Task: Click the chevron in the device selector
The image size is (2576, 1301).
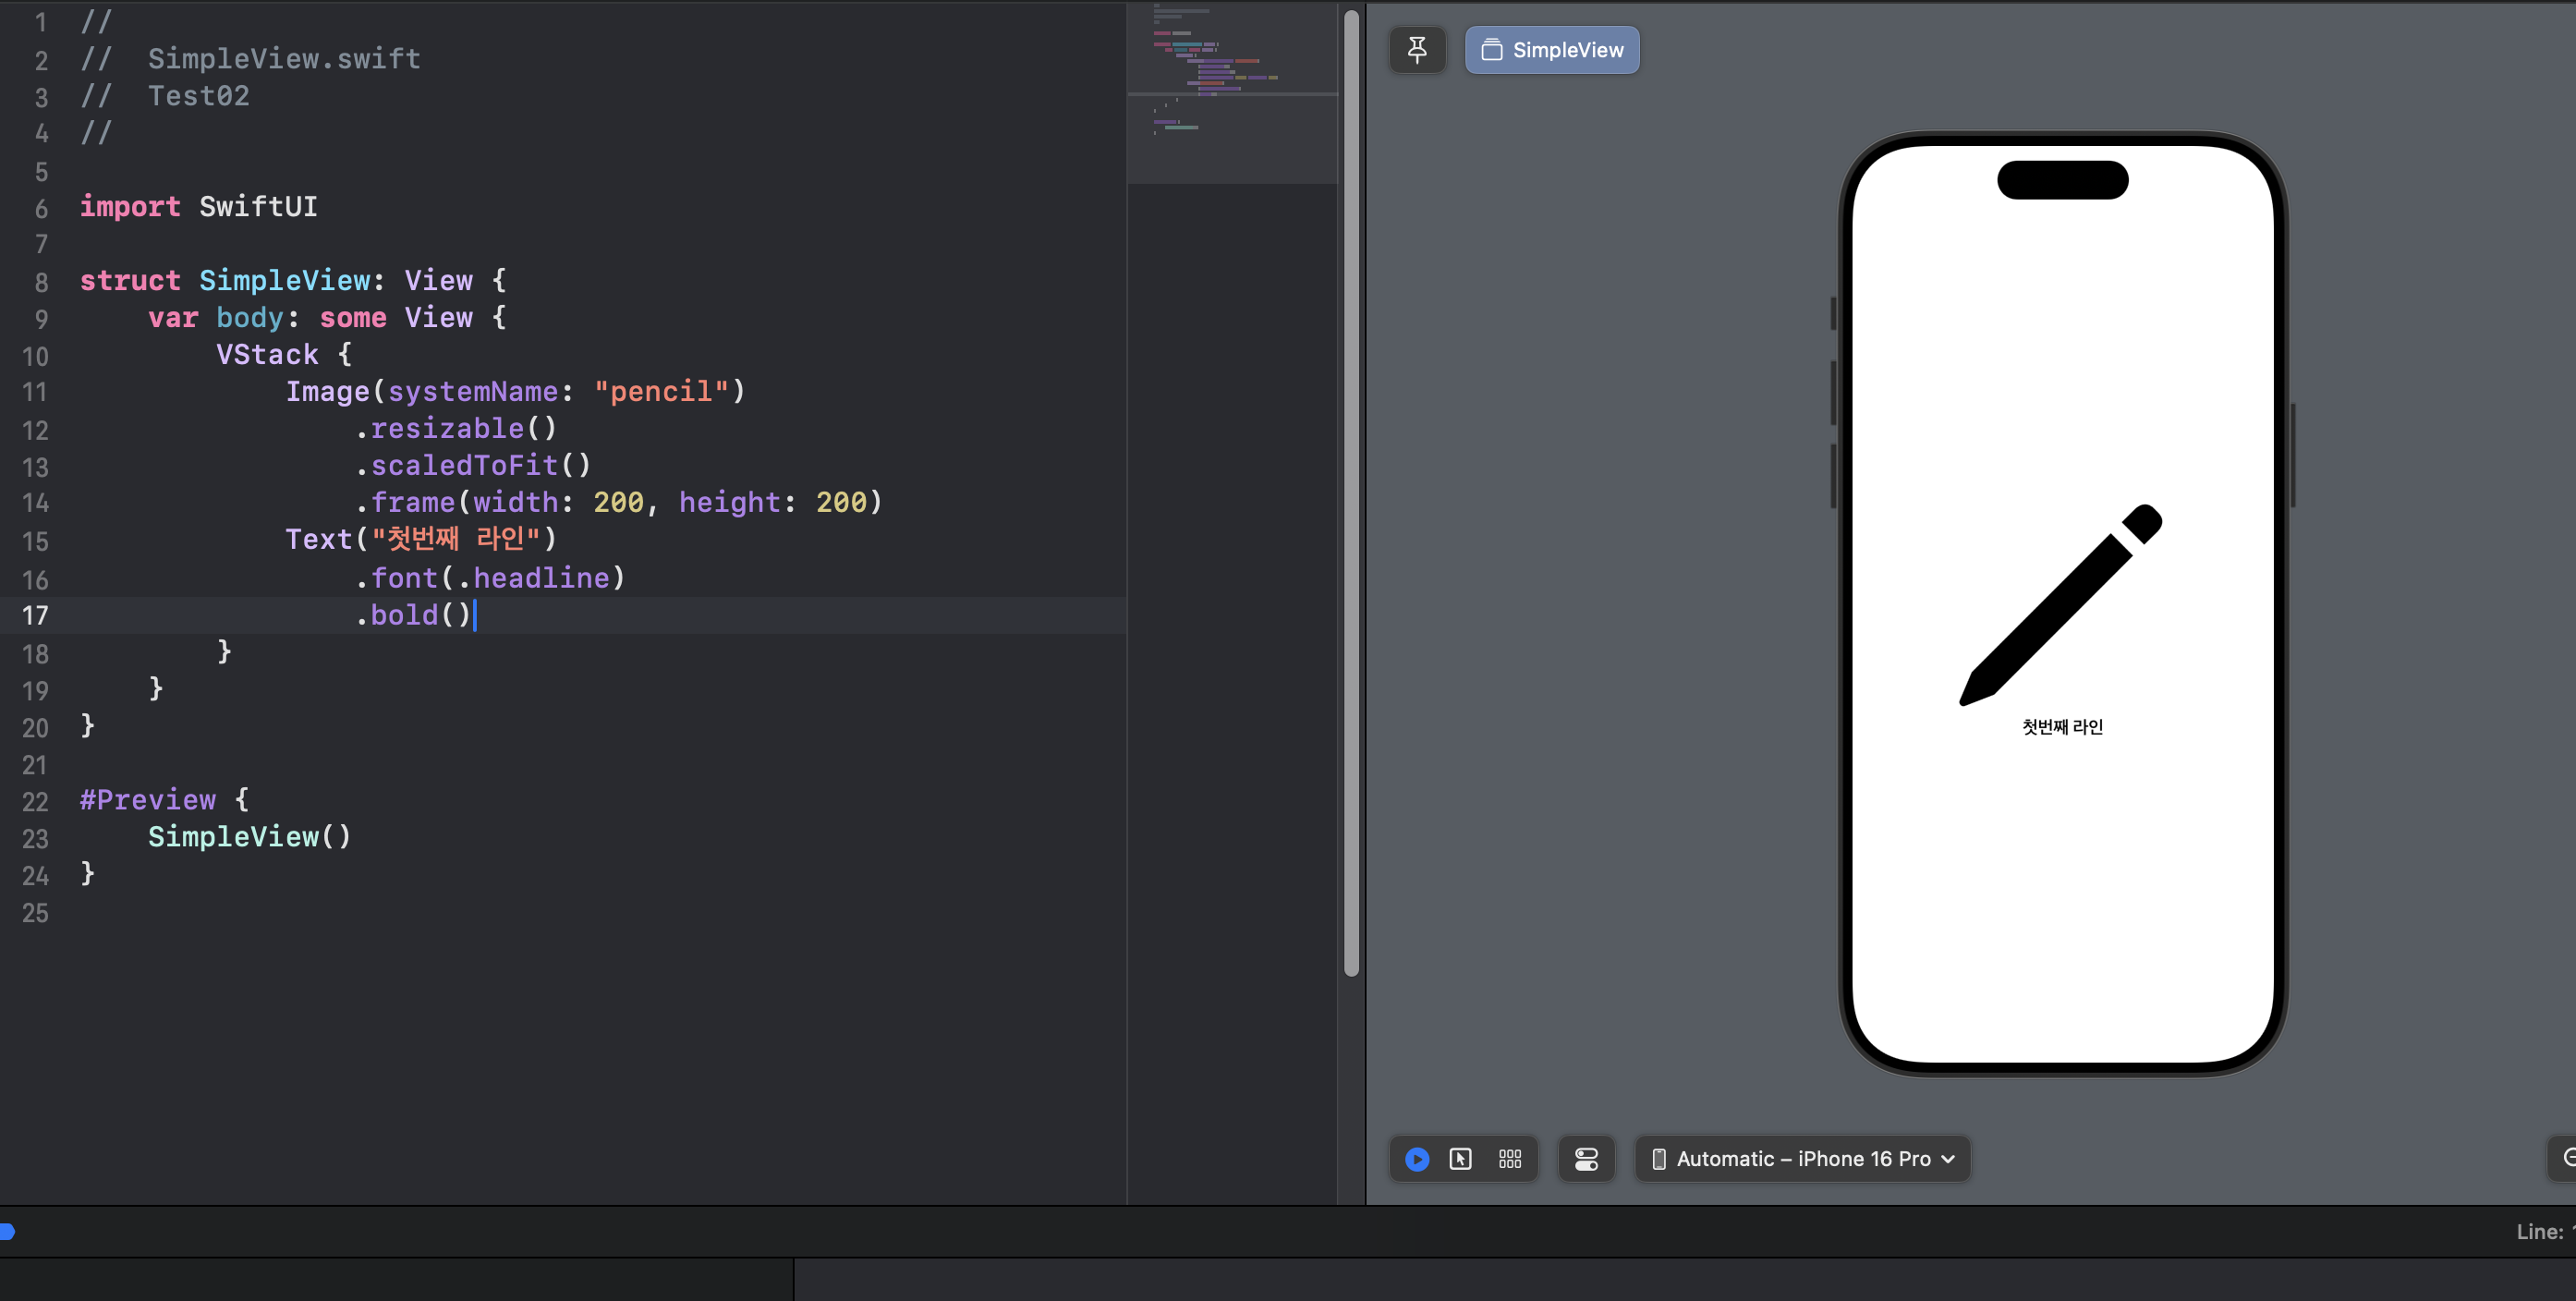Action: tap(1948, 1159)
